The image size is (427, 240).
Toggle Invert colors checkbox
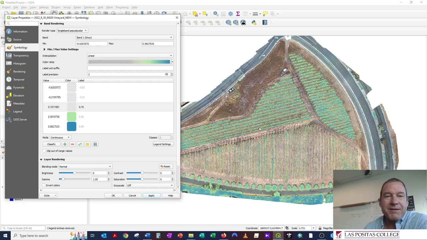pyautogui.click(x=44, y=185)
